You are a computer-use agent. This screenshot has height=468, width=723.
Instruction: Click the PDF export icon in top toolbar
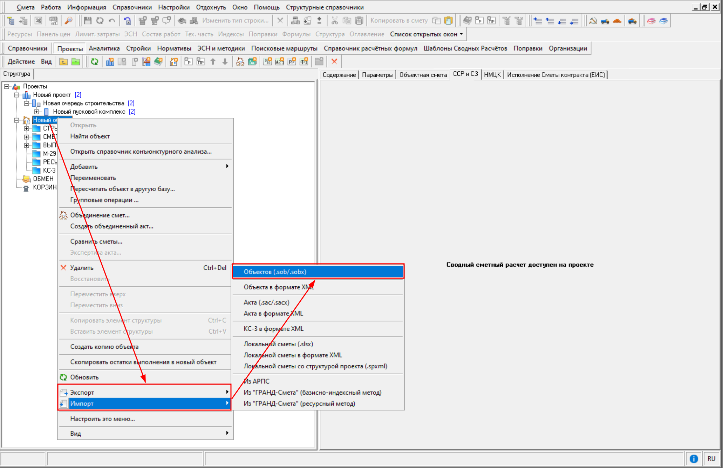pos(54,21)
